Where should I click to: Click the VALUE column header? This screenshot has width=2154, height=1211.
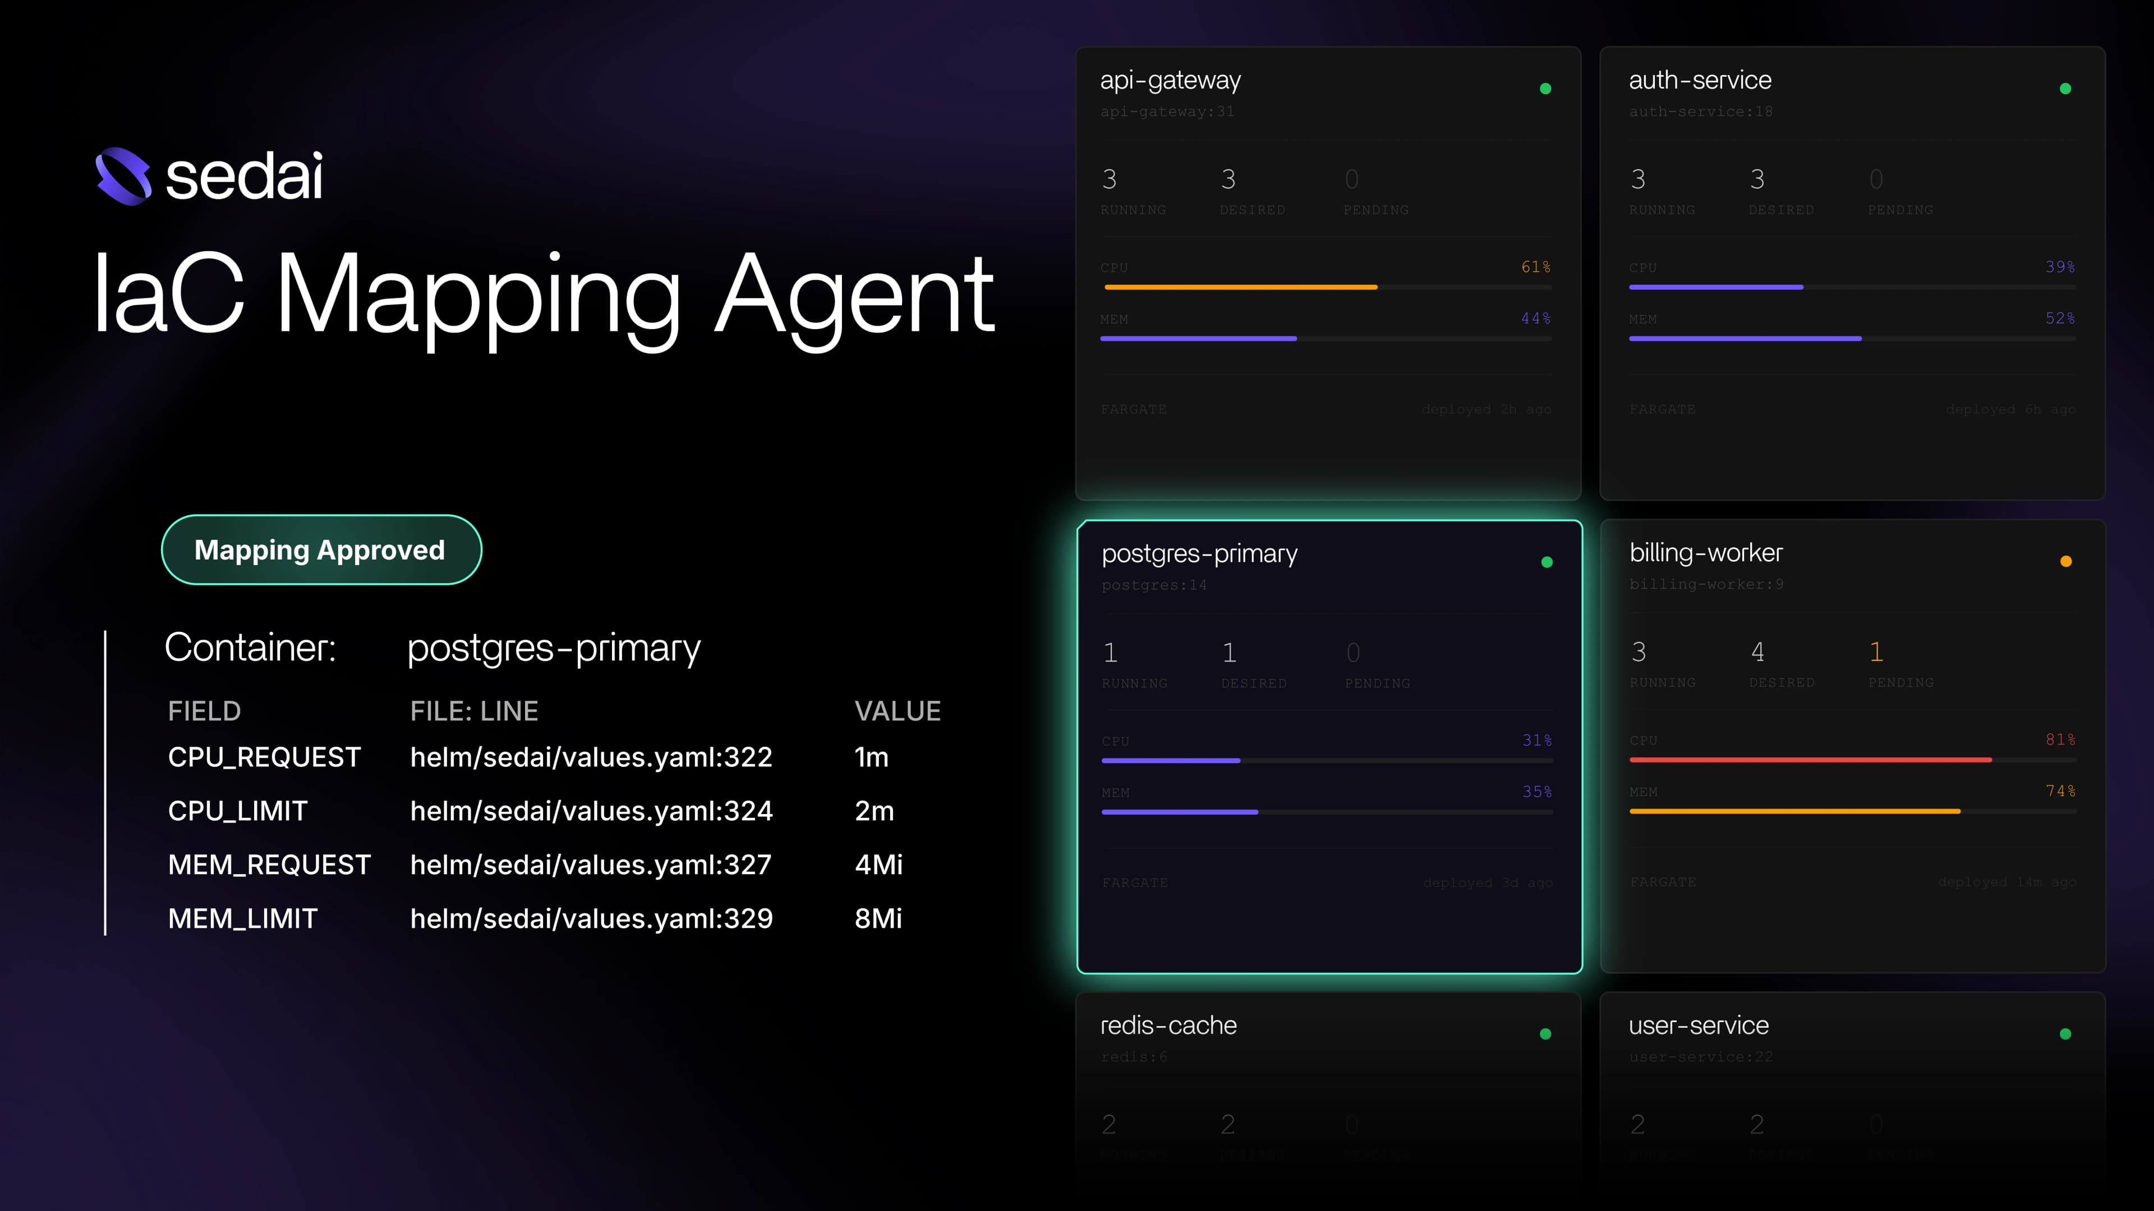[x=897, y=711]
